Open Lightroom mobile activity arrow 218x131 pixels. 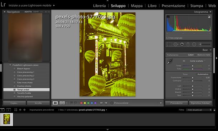(x=54, y=5)
